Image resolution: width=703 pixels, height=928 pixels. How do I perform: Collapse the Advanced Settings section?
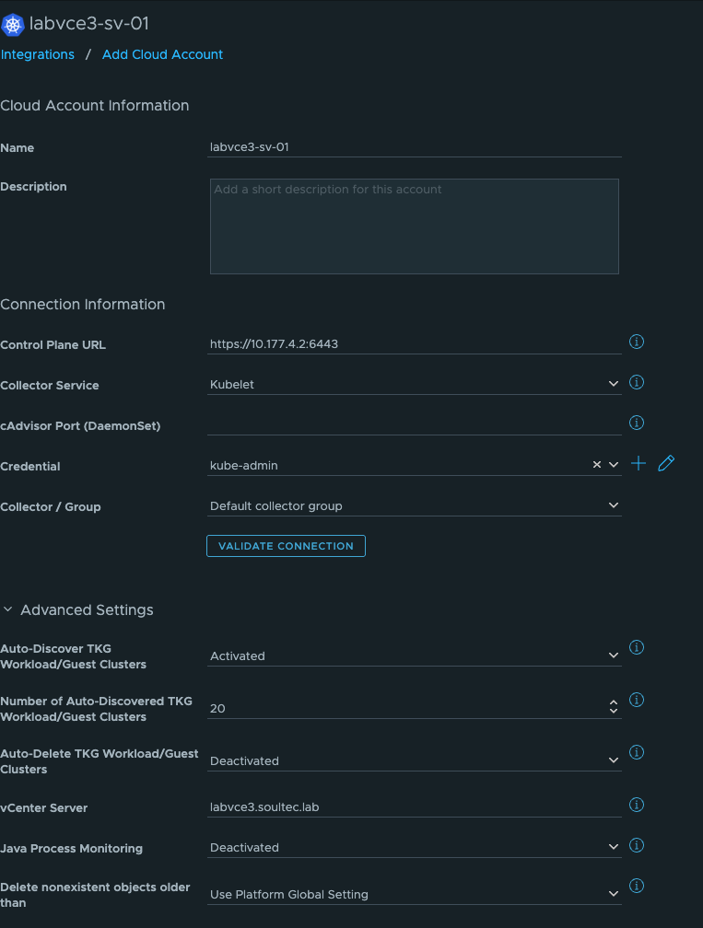(7, 609)
